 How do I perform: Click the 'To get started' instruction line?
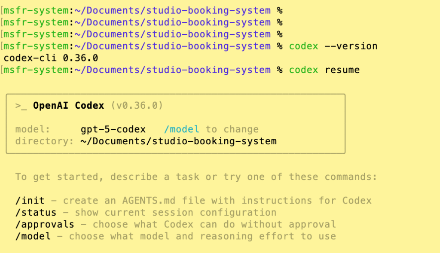point(196,177)
